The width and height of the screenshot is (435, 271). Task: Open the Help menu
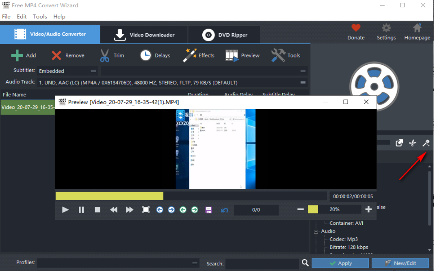point(59,17)
